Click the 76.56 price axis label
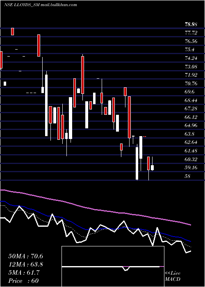 coord(191,41)
